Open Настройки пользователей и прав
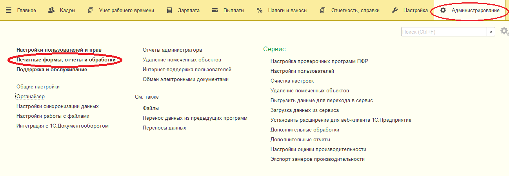The width and height of the screenshot is (509, 180). (x=59, y=50)
